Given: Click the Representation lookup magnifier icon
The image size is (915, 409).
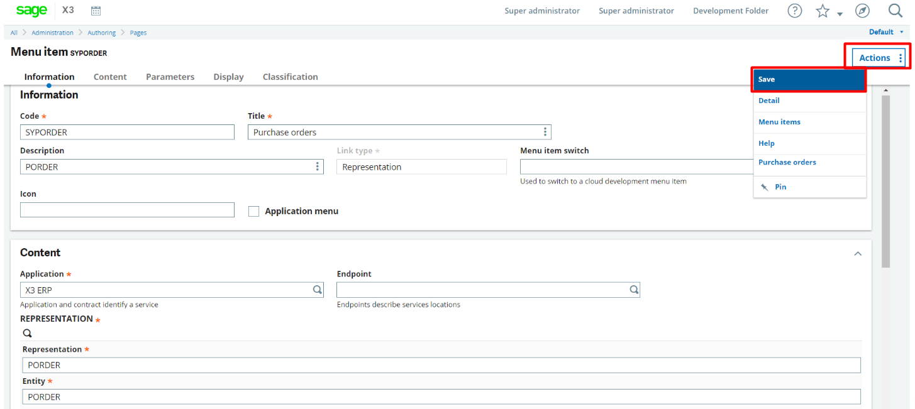Looking at the screenshot, I should 26,332.
